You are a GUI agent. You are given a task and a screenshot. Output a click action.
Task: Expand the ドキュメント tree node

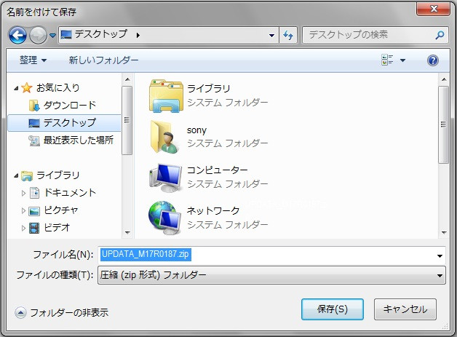[24, 193]
